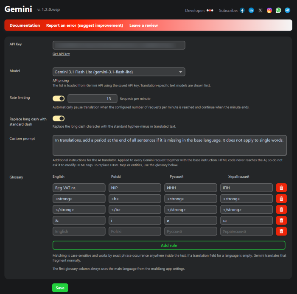
Task: Open the Facebook subscribe icon
Action: point(242,11)
